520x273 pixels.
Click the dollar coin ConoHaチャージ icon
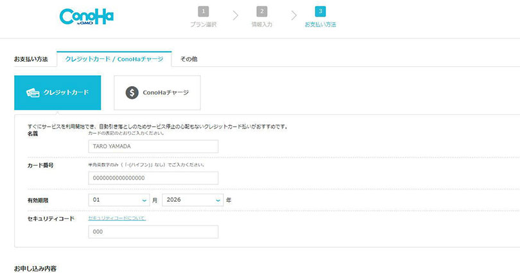pyautogui.click(x=132, y=92)
